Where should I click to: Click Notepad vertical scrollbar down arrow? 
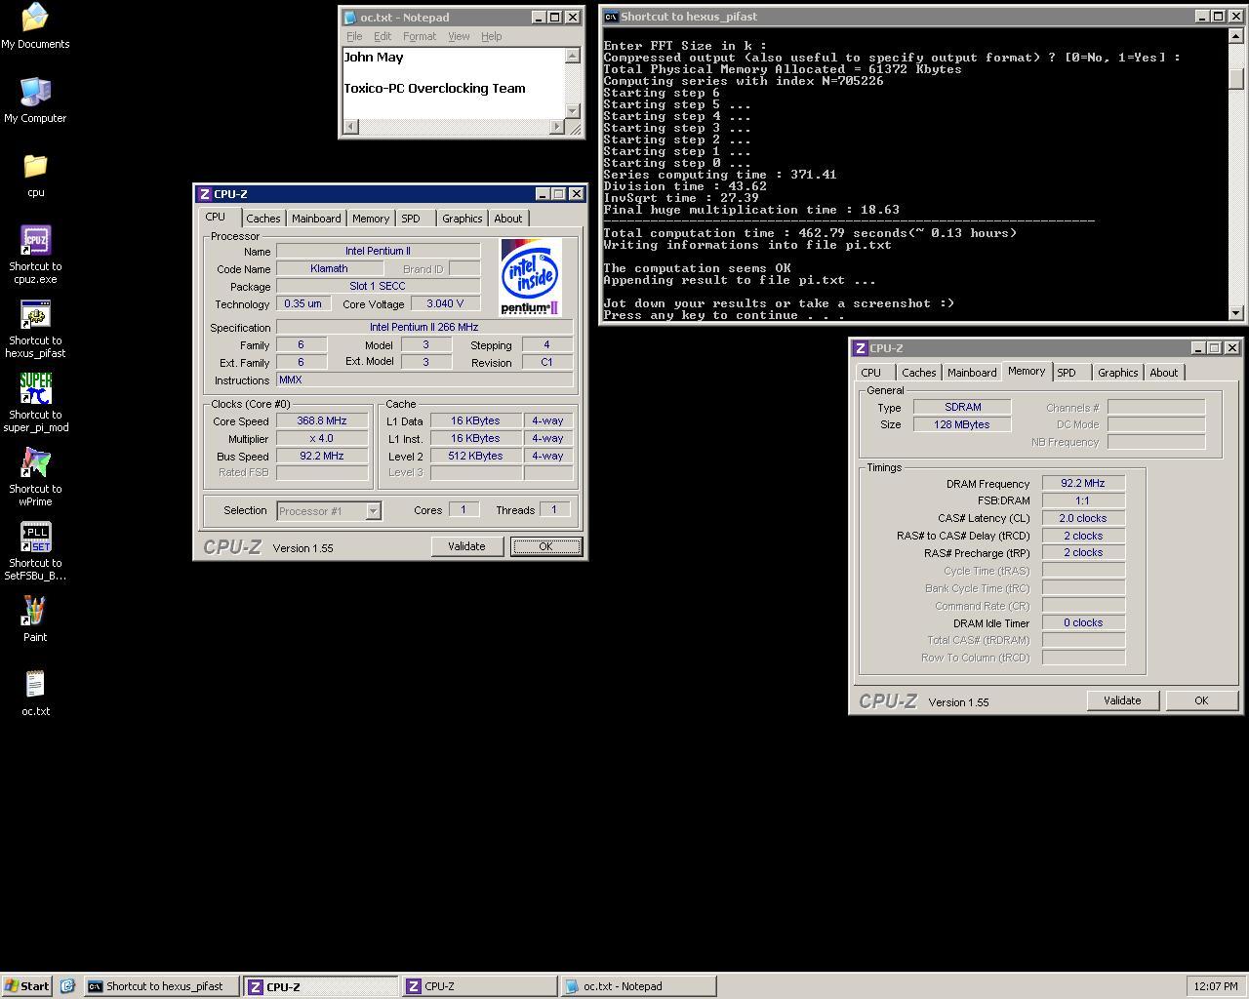pyautogui.click(x=573, y=111)
